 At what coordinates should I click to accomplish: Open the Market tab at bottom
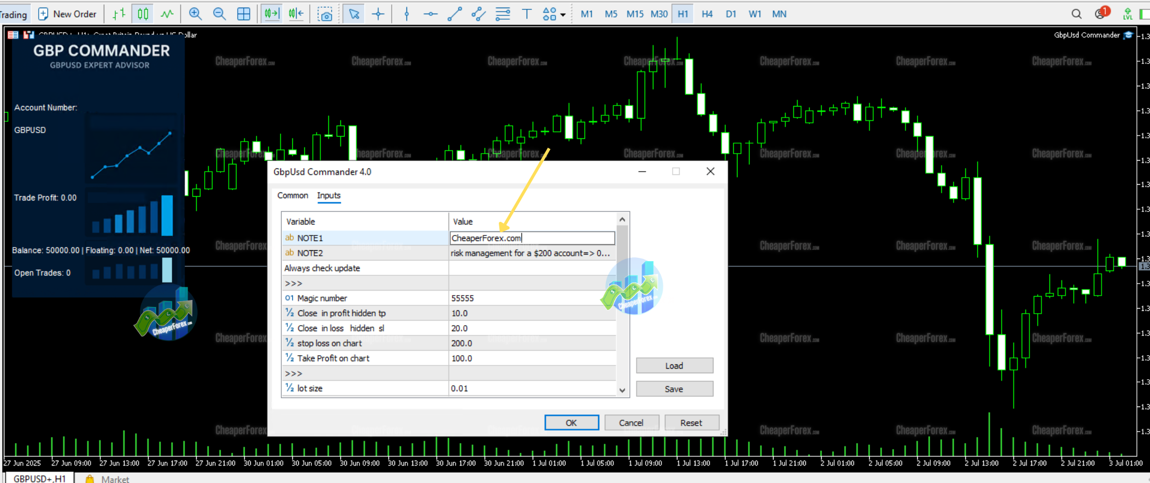tap(108, 479)
